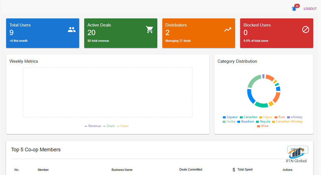
Task: Click the 'Deals Committed' column header
Action: [x=191, y=170]
